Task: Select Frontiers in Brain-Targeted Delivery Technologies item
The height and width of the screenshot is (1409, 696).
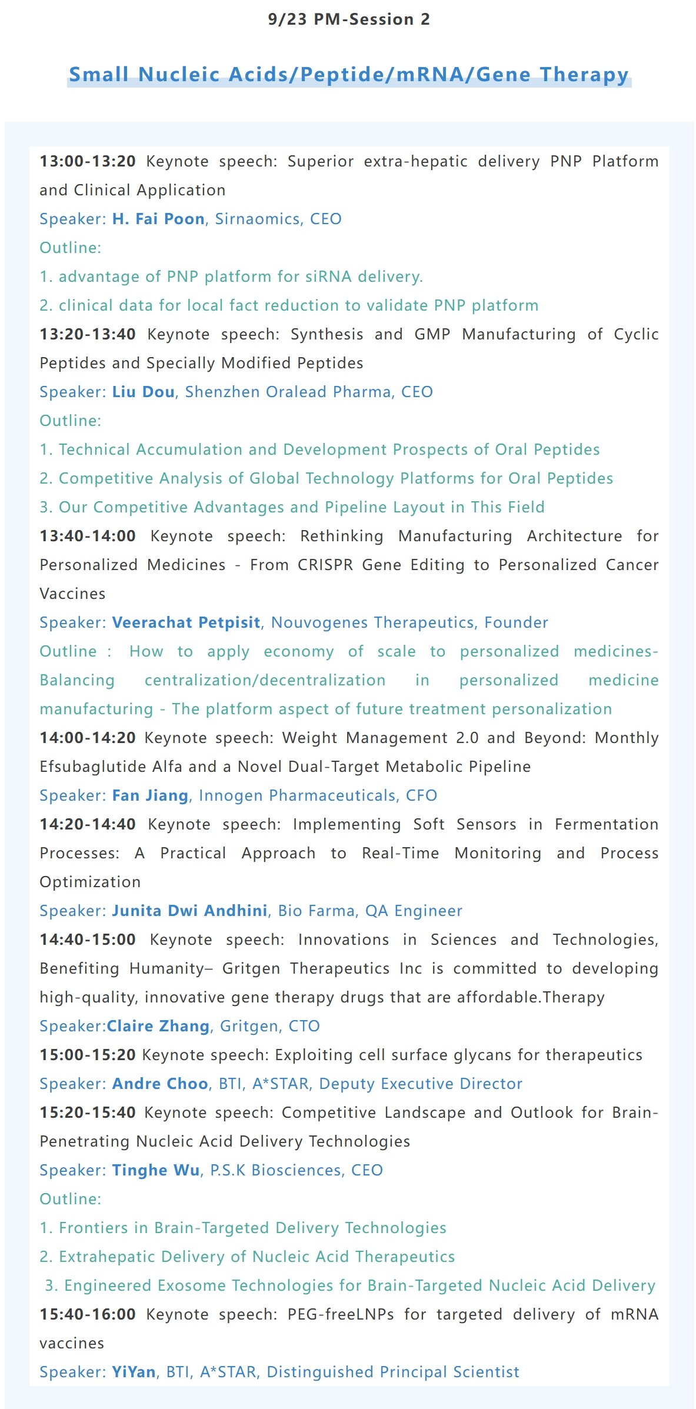Action: (x=243, y=1228)
